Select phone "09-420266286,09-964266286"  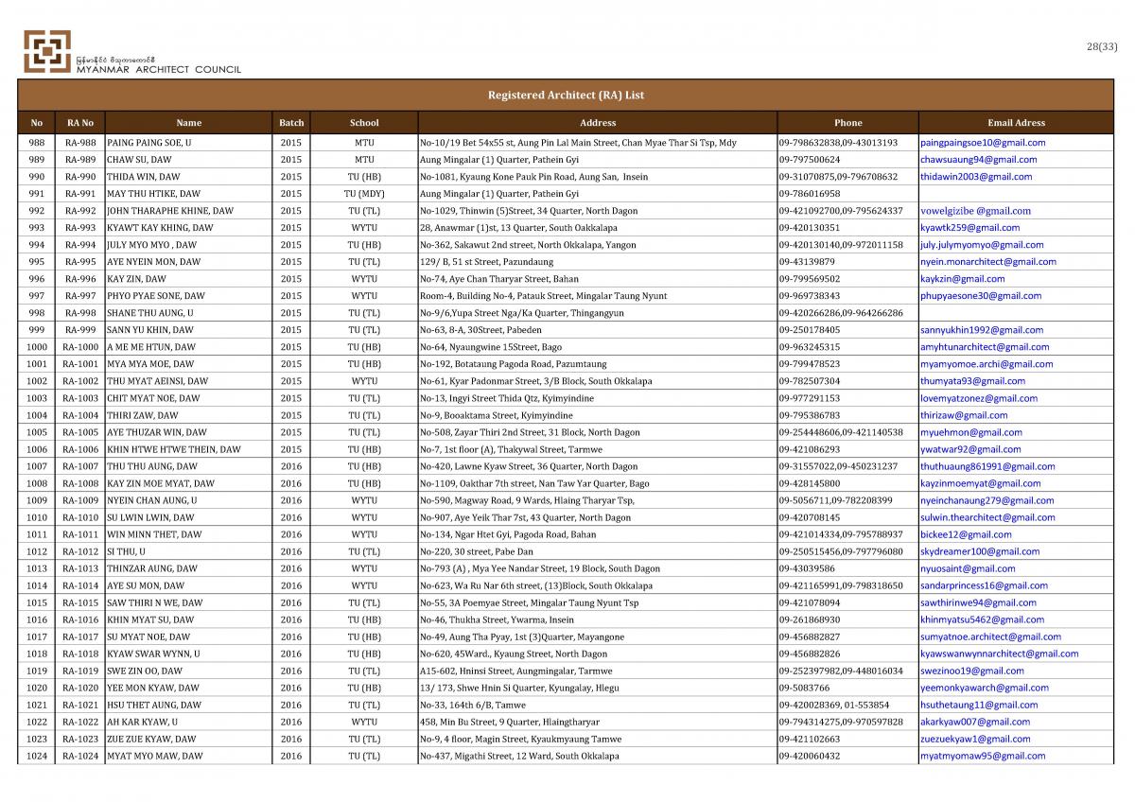pyautogui.click(x=841, y=313)
